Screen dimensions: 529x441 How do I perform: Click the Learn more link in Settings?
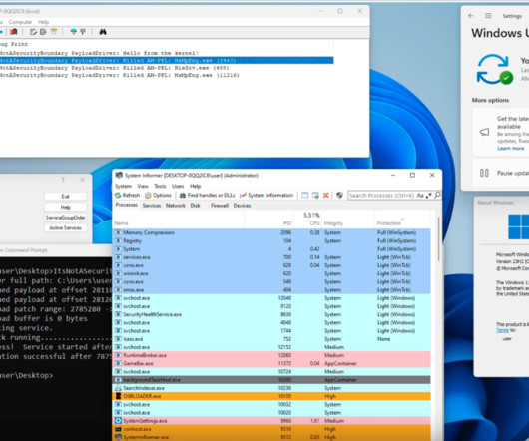pos(510,149)
